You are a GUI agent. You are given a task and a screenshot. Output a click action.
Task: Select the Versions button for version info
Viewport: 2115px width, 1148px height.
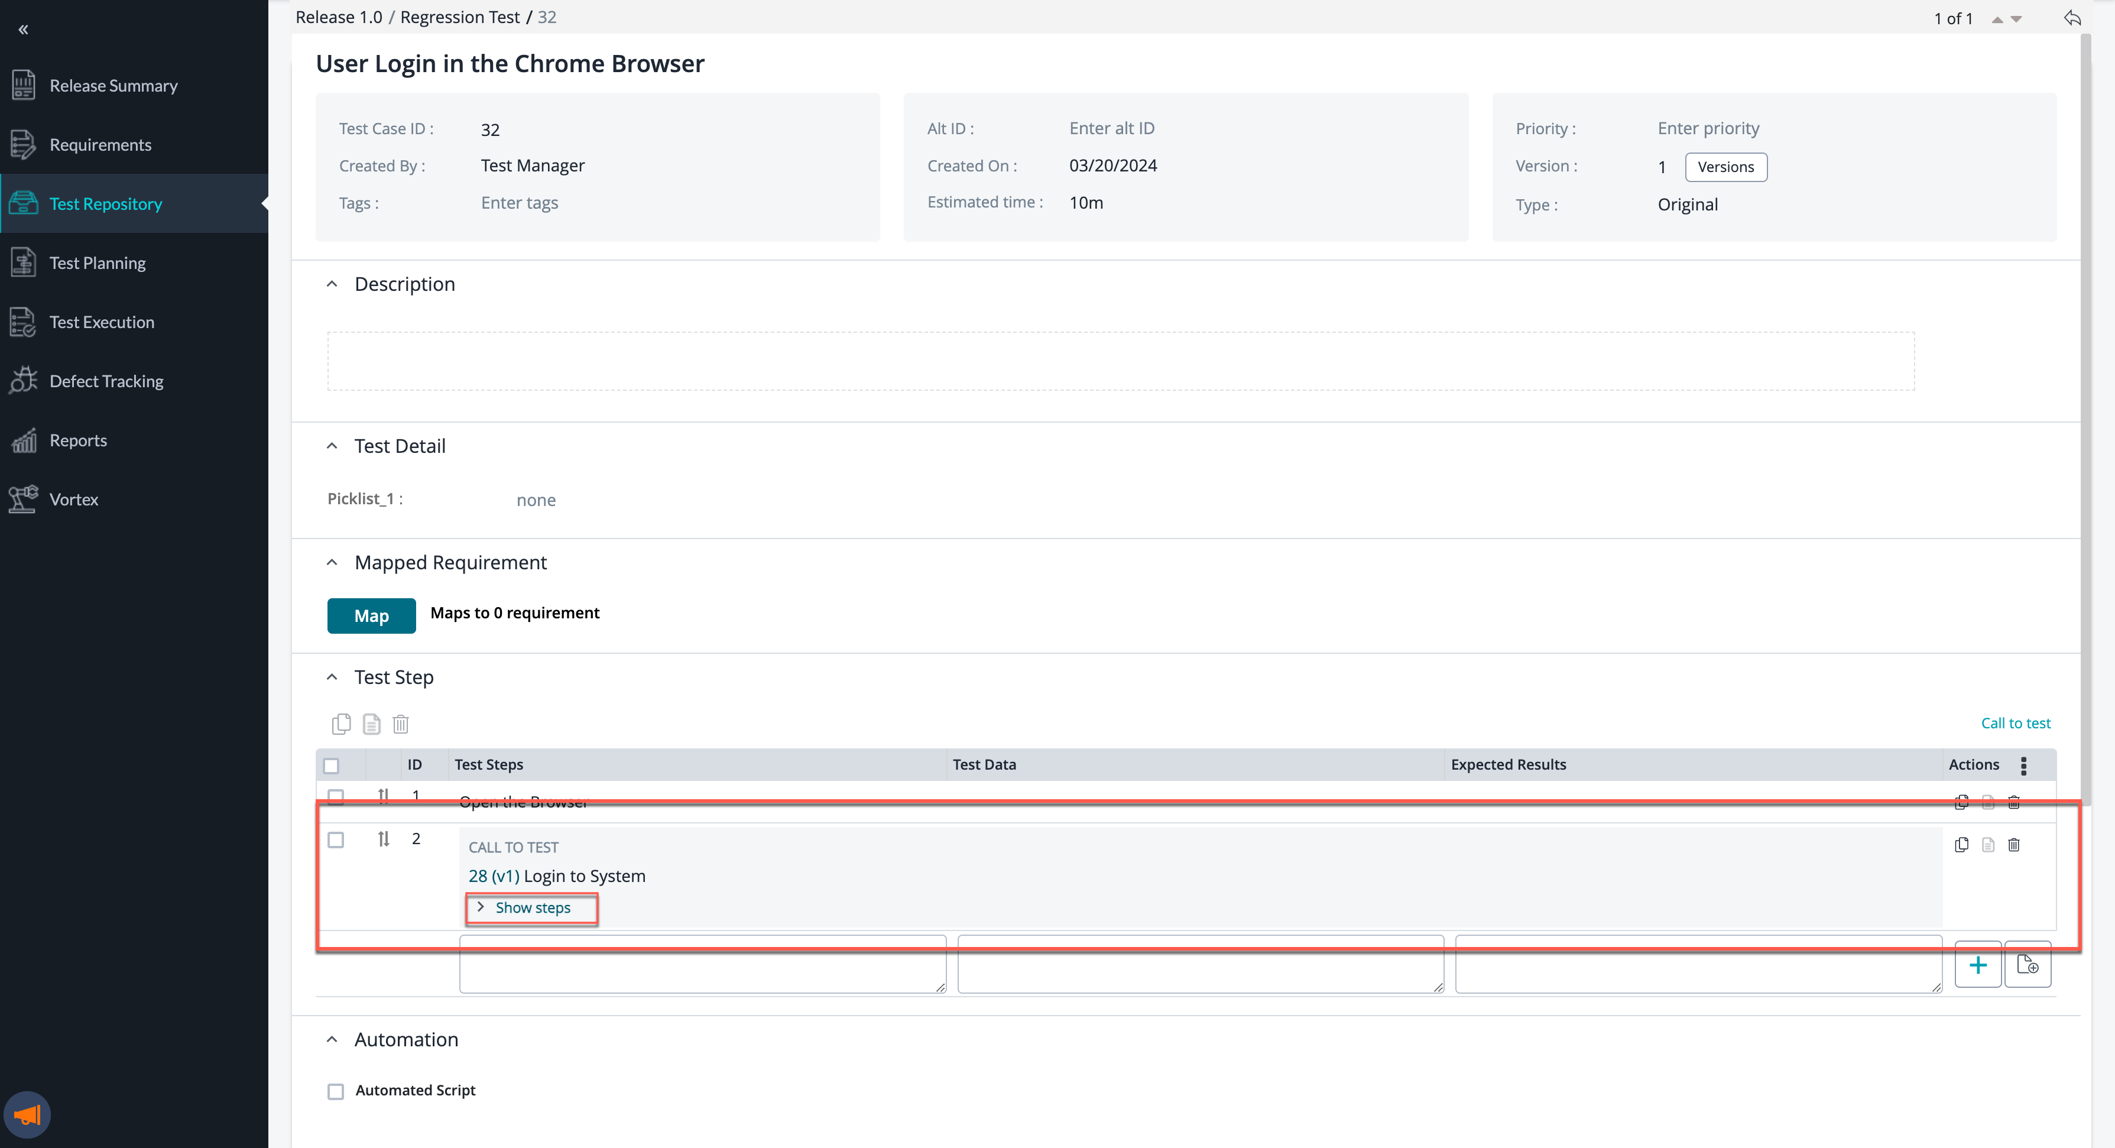pyautogui.click(x=1725, y=167)
